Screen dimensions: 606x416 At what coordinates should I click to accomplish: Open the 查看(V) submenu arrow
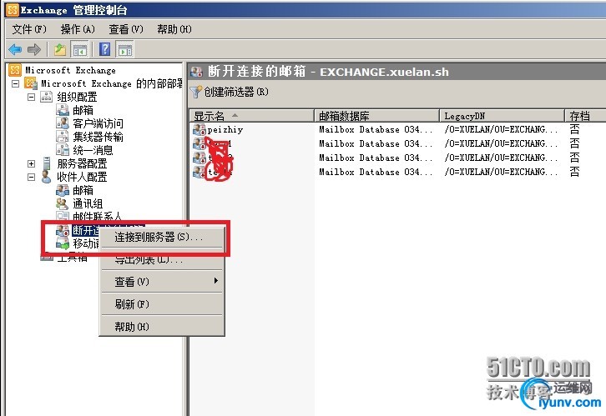coord(216,281)
